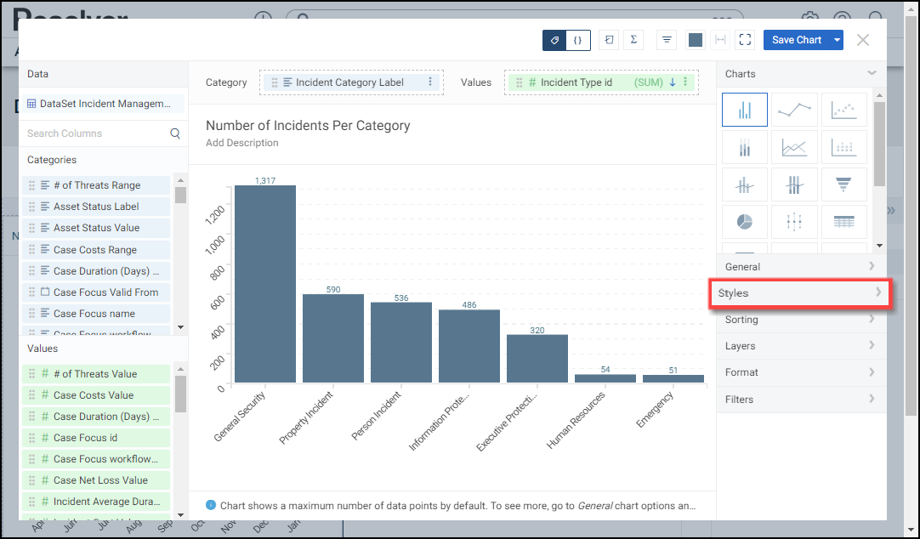The height and width of the screenshot is (539, 920).
Task: Expand the Styles section
Action: click(x=800, y=293)
